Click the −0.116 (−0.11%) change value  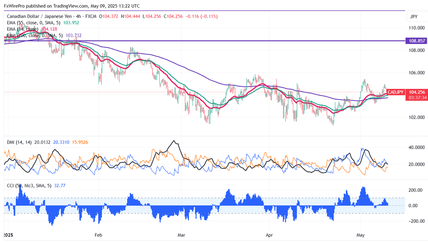click(201, 16)
